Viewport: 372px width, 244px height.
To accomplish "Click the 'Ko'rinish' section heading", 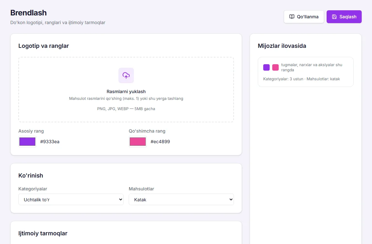I will (x=31, y=176).
